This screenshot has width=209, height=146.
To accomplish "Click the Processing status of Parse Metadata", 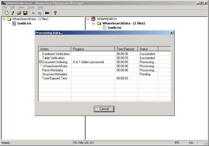I will (x=148, y=70).
